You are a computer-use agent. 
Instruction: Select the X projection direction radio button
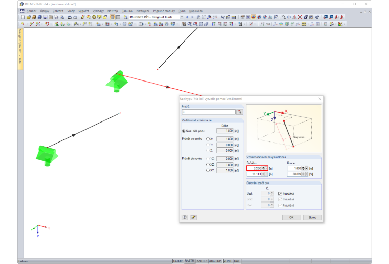[x=208, y=139]
